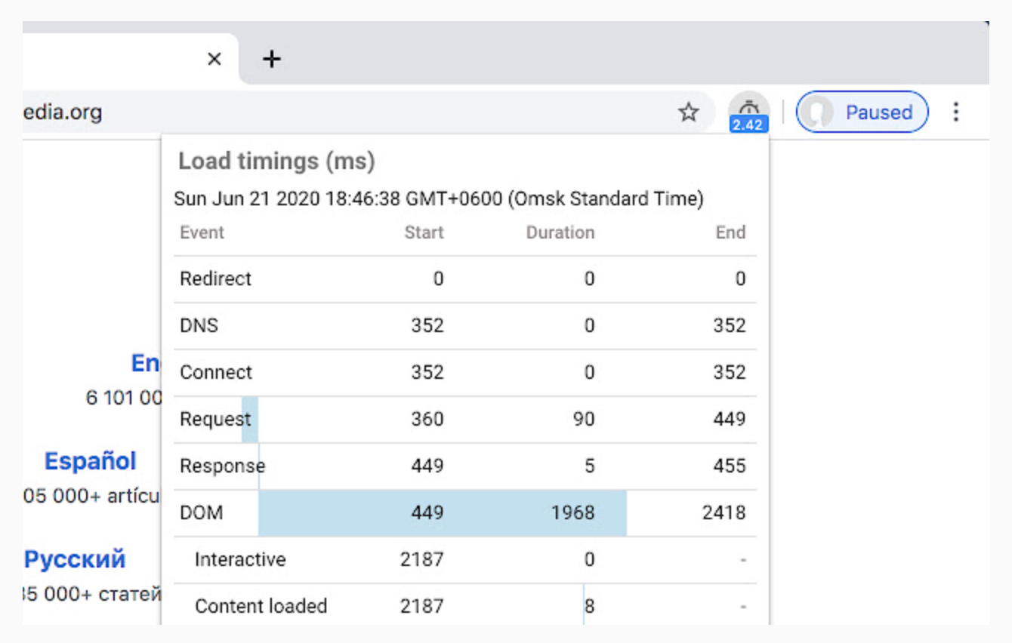Viewport: 1012px width, 643px height.
Task: Click the Load timings (ms) heading
Action: pyautogui.click(x=276, y=162)
